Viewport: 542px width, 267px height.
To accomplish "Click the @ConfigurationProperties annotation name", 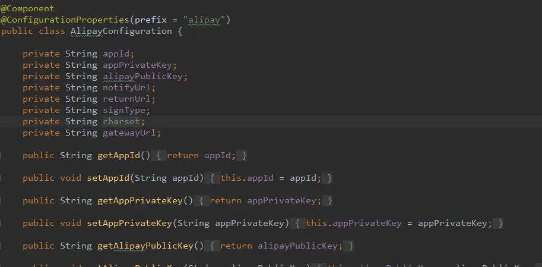I will tap(65, 20).
